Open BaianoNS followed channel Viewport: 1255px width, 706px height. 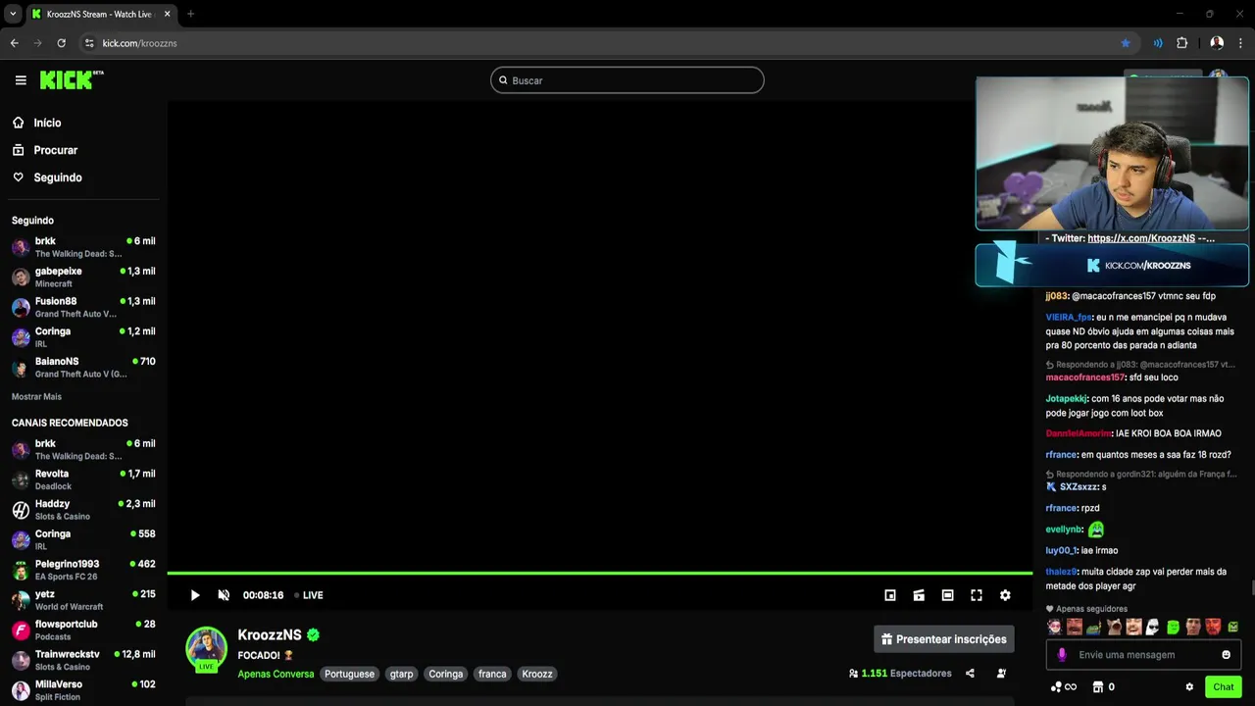coord(83,367)
